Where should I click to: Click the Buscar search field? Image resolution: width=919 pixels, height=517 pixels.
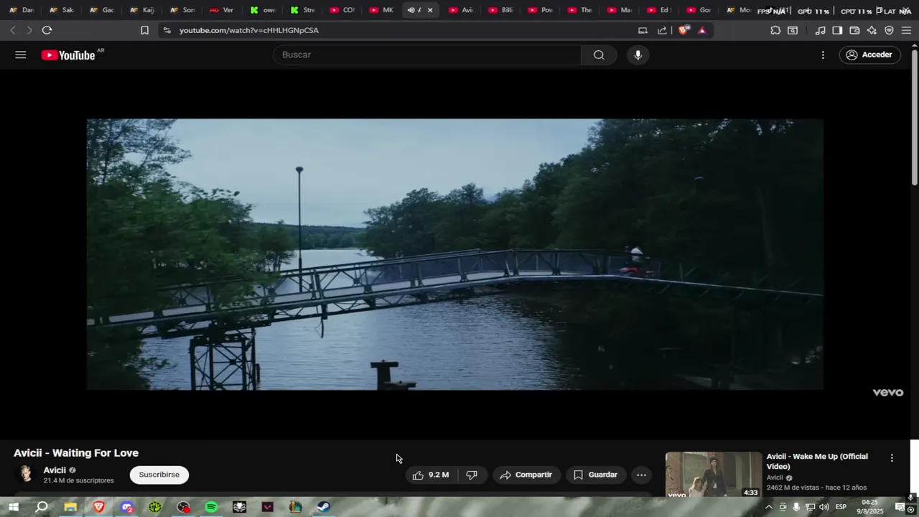point(427,55)
